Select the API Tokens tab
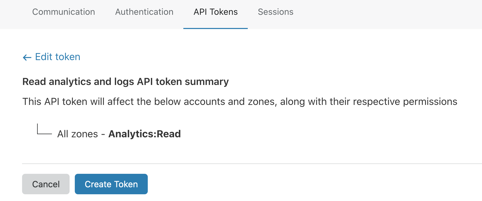Viewport: 482px width, 201px height. click(x=216, y=12)
